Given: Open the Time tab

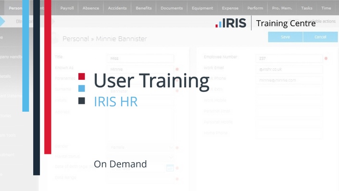Looking at the screenshot, I should (326, 8).
